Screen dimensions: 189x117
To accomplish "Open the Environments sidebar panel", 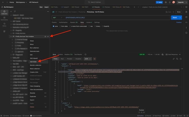I will (x=4, y=19).
